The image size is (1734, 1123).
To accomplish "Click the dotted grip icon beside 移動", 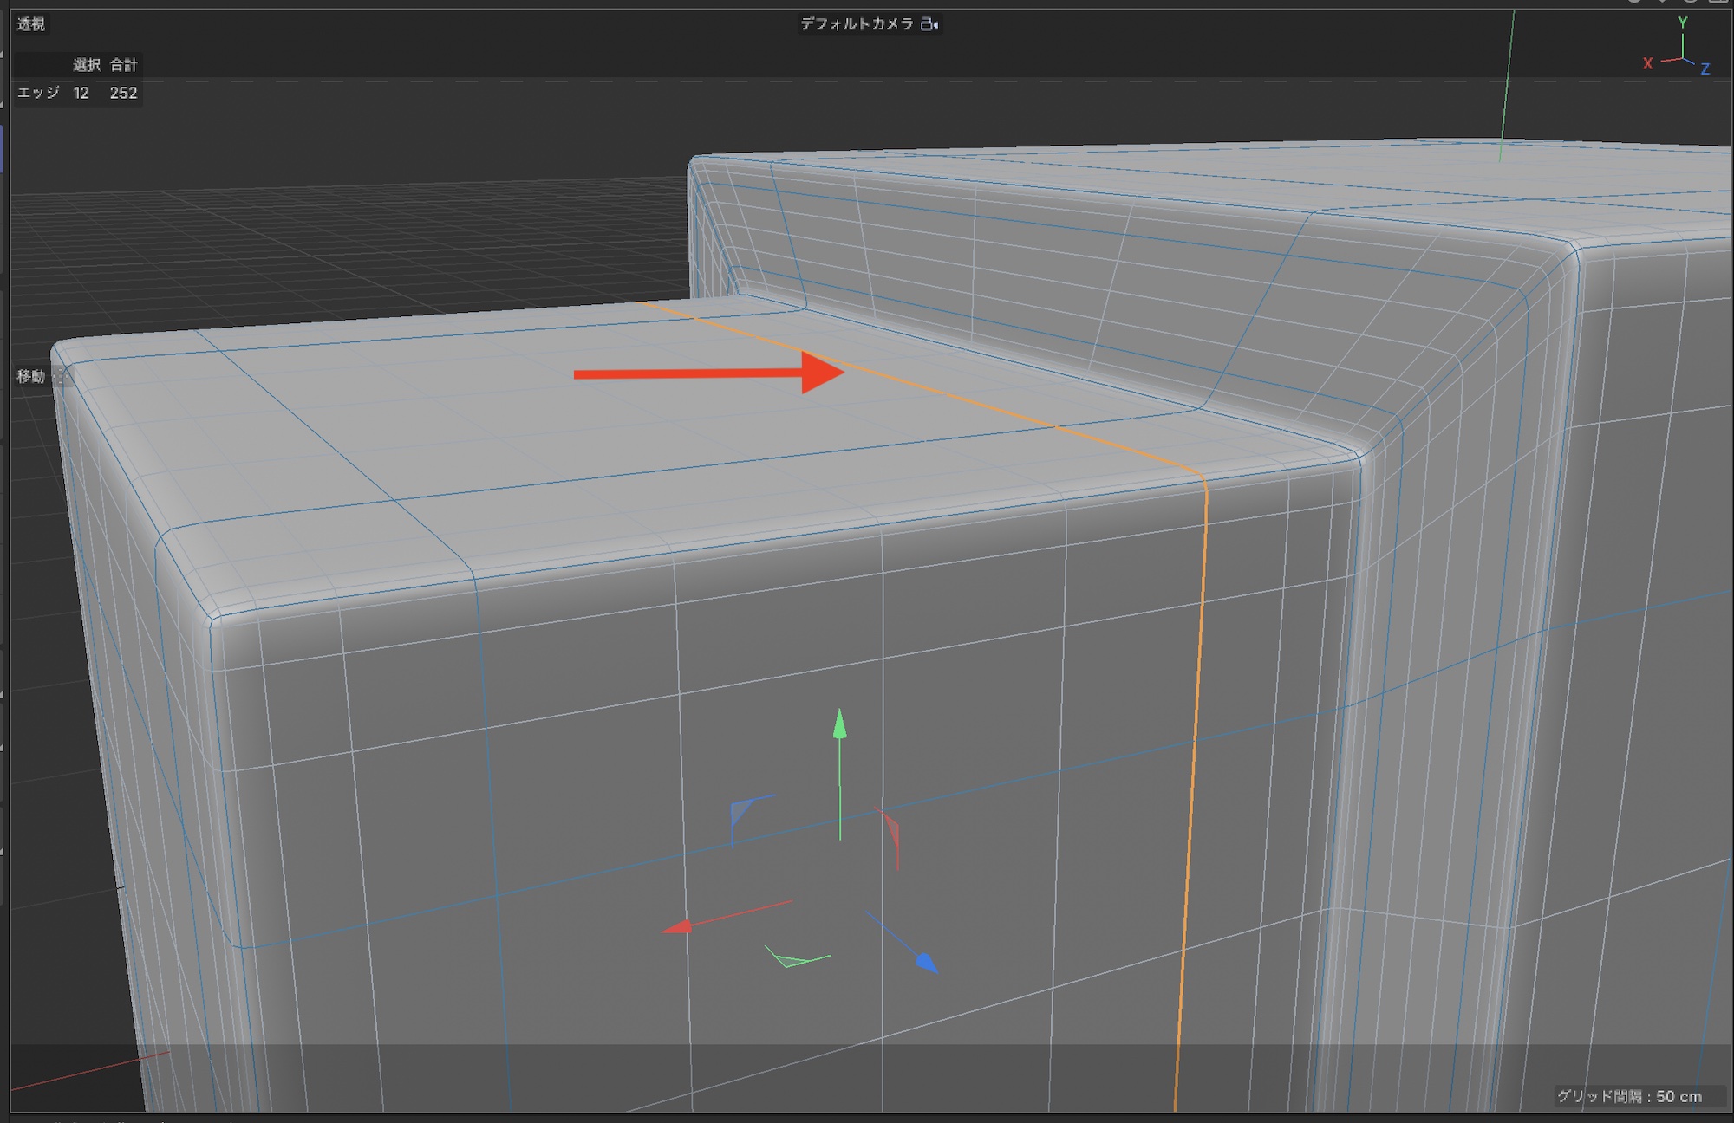I will tap(61, 376).
